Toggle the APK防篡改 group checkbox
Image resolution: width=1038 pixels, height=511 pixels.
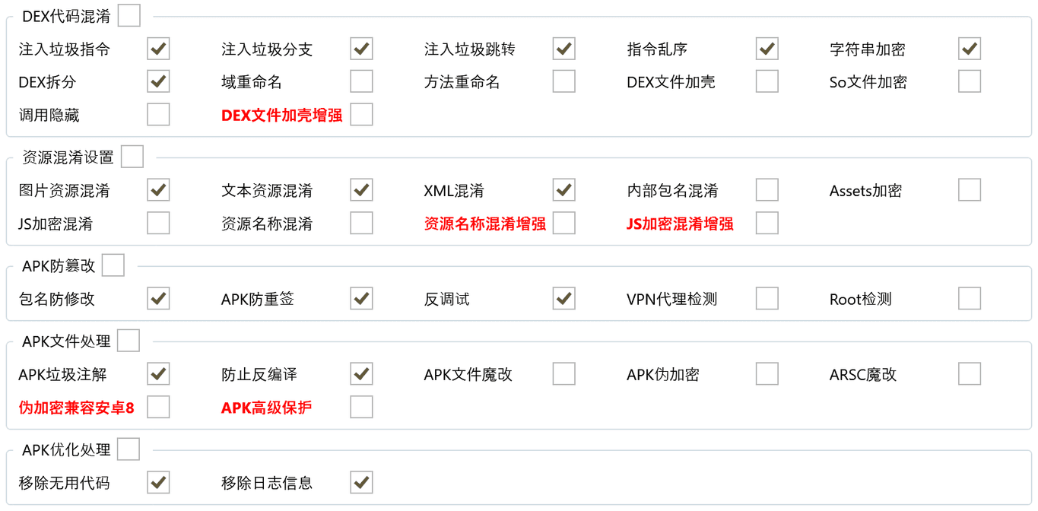point(113,265)
